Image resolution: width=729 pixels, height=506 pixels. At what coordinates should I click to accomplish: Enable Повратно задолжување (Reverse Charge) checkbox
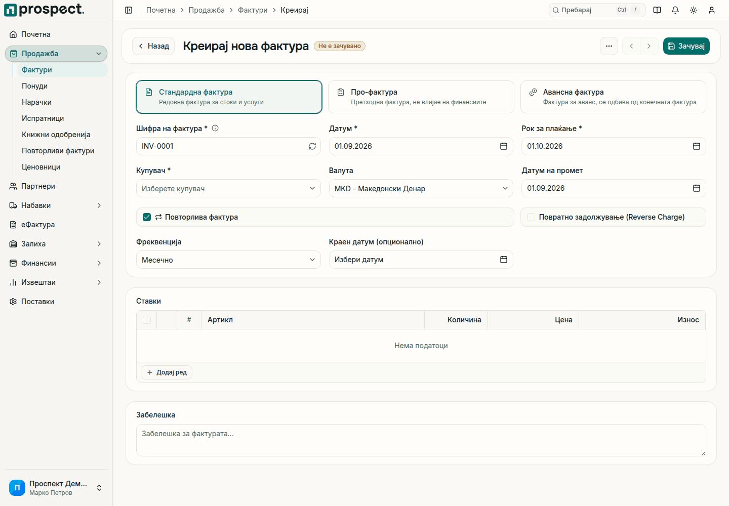(531, 217)
